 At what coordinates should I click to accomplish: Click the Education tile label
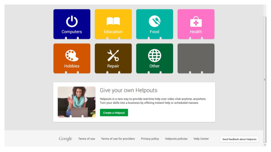click(113, 32)
